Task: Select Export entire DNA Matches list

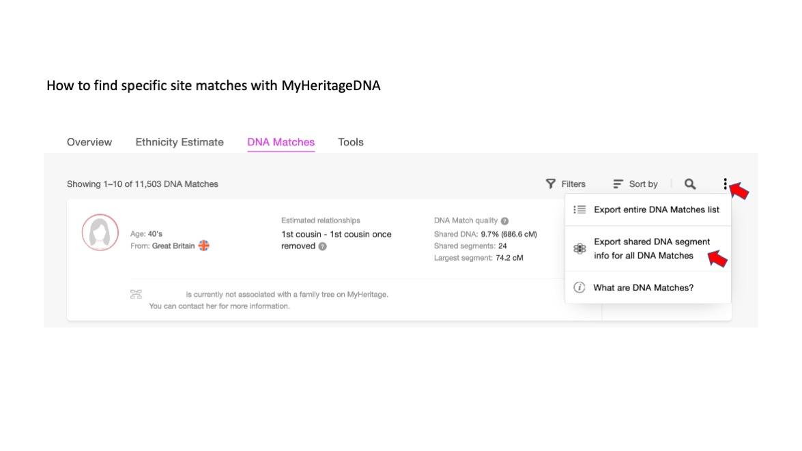Action: [x=656, y=209]
